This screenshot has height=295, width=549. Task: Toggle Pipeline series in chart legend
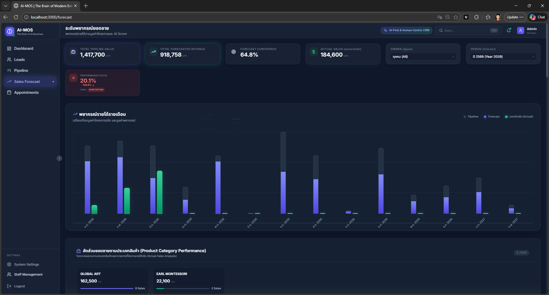tap(471, 117)
